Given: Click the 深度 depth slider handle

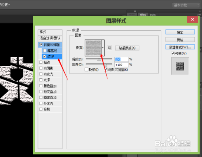Looking at the screenshot, I should point(106,65).
